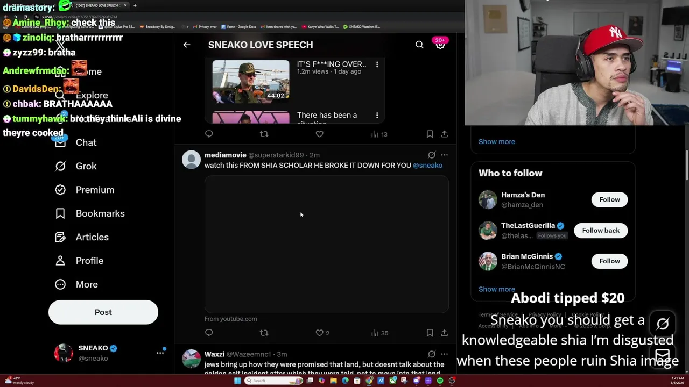The image size is (689, 387).
Task: Open more options on Waxzi's post
Action: coord(444,354)
